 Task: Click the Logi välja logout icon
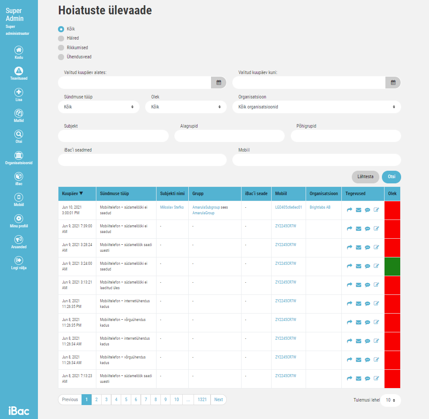(19, 260)
